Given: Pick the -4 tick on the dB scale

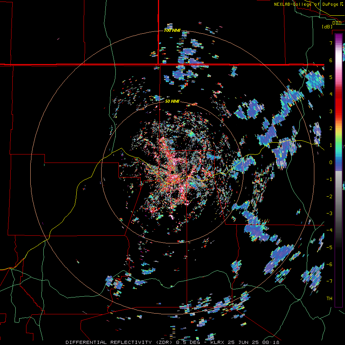Looking at the screenshot, I should tap(329, 230).
